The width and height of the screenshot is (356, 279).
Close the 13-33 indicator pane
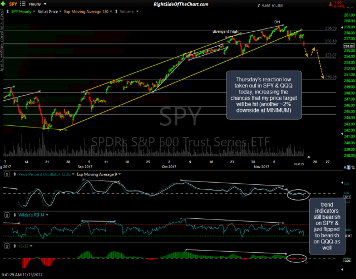coord(7,246)
